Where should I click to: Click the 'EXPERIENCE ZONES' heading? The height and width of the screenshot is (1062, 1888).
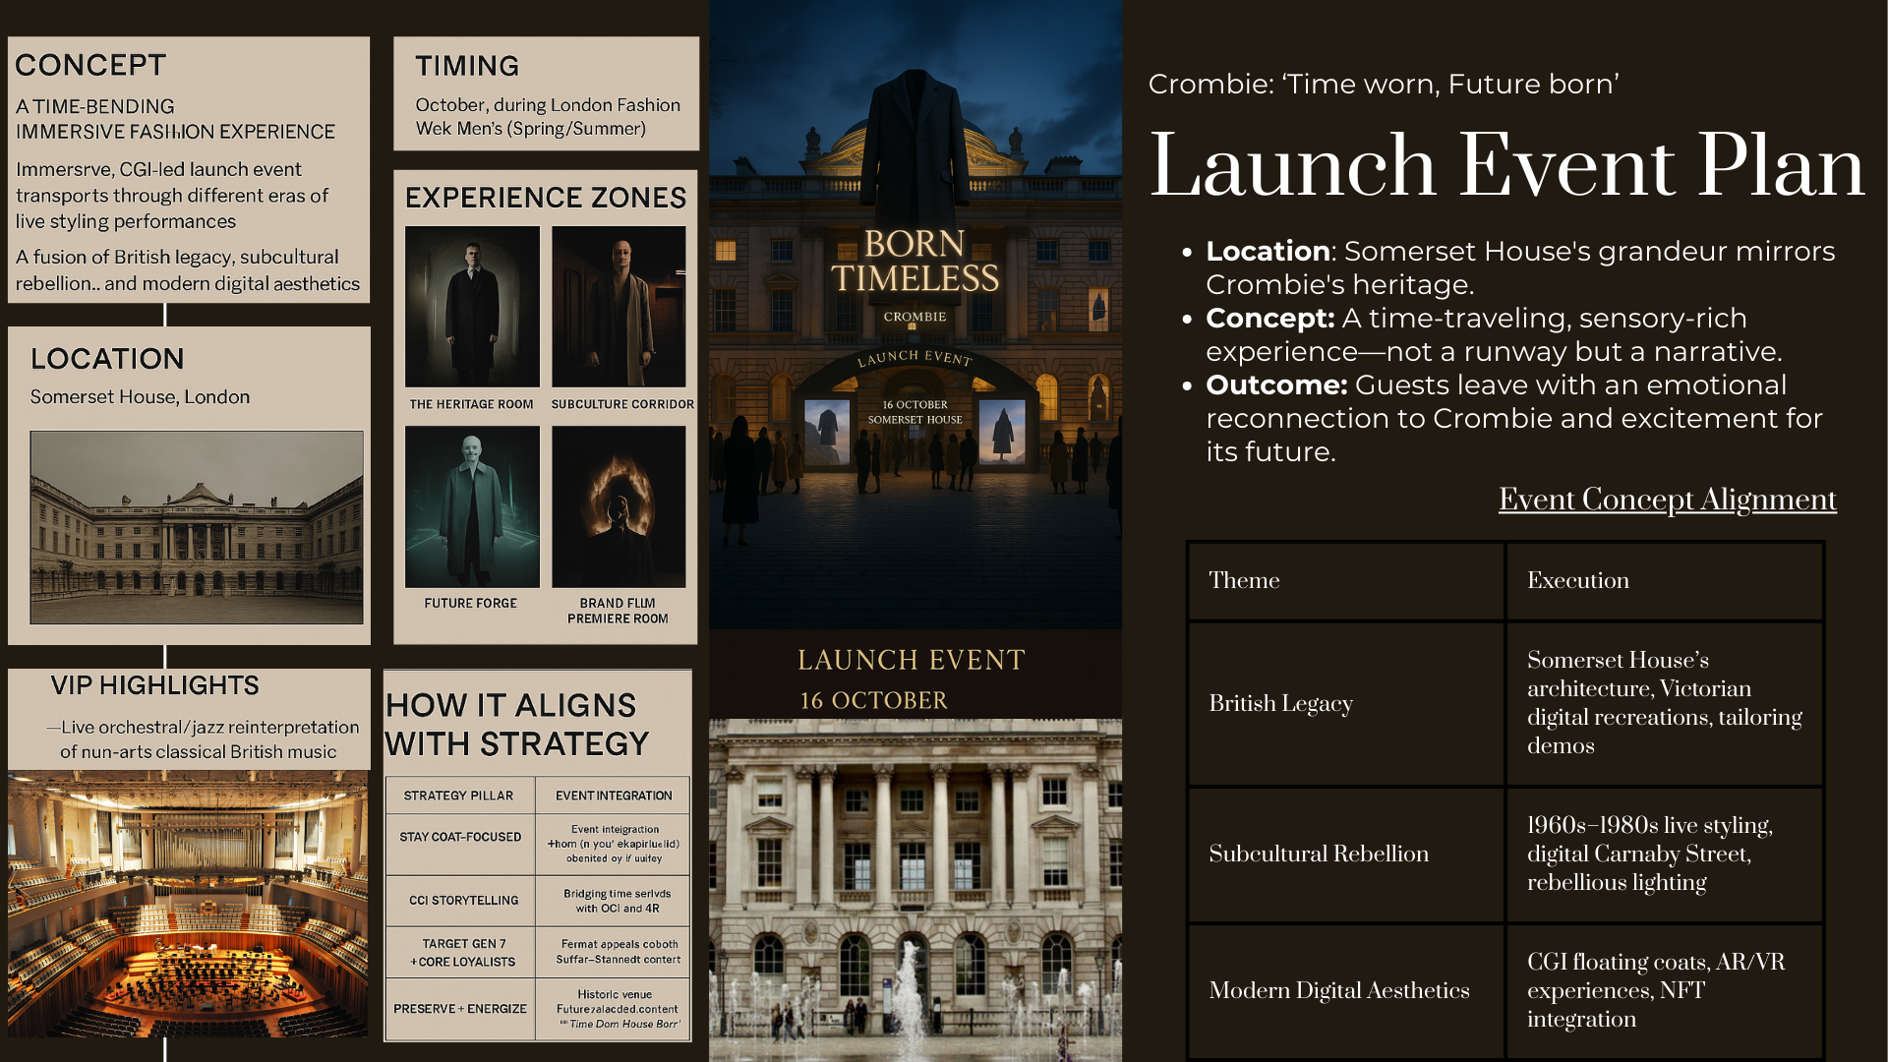coord(546,198)
